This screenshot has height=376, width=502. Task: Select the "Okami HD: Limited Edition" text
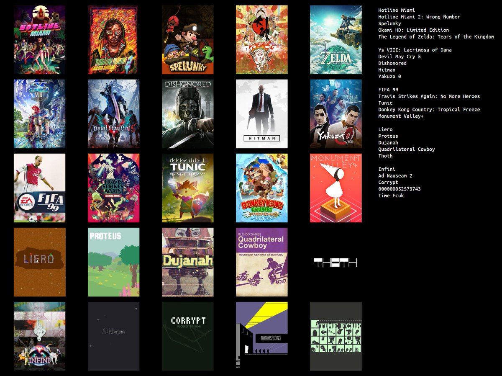click(x=414, y=30)
